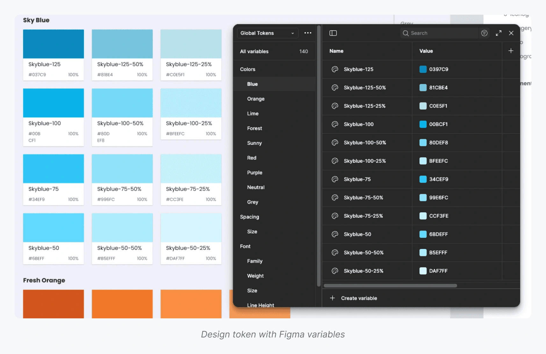Select the Colors group
This screenshot has height=354, width=546.
248,69
